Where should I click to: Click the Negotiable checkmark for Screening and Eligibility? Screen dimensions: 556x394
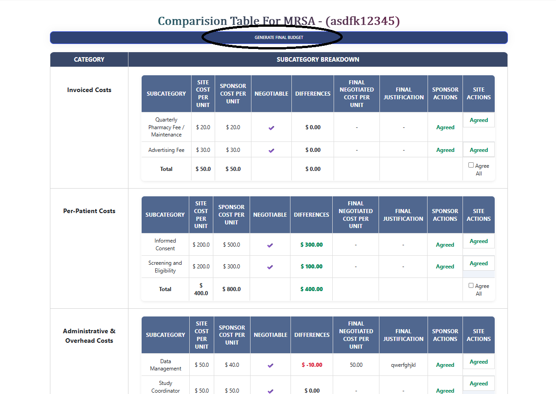click(270, 267)
